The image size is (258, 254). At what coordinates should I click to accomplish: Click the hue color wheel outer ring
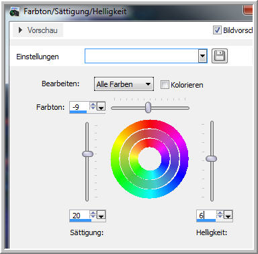coord(150,125)
